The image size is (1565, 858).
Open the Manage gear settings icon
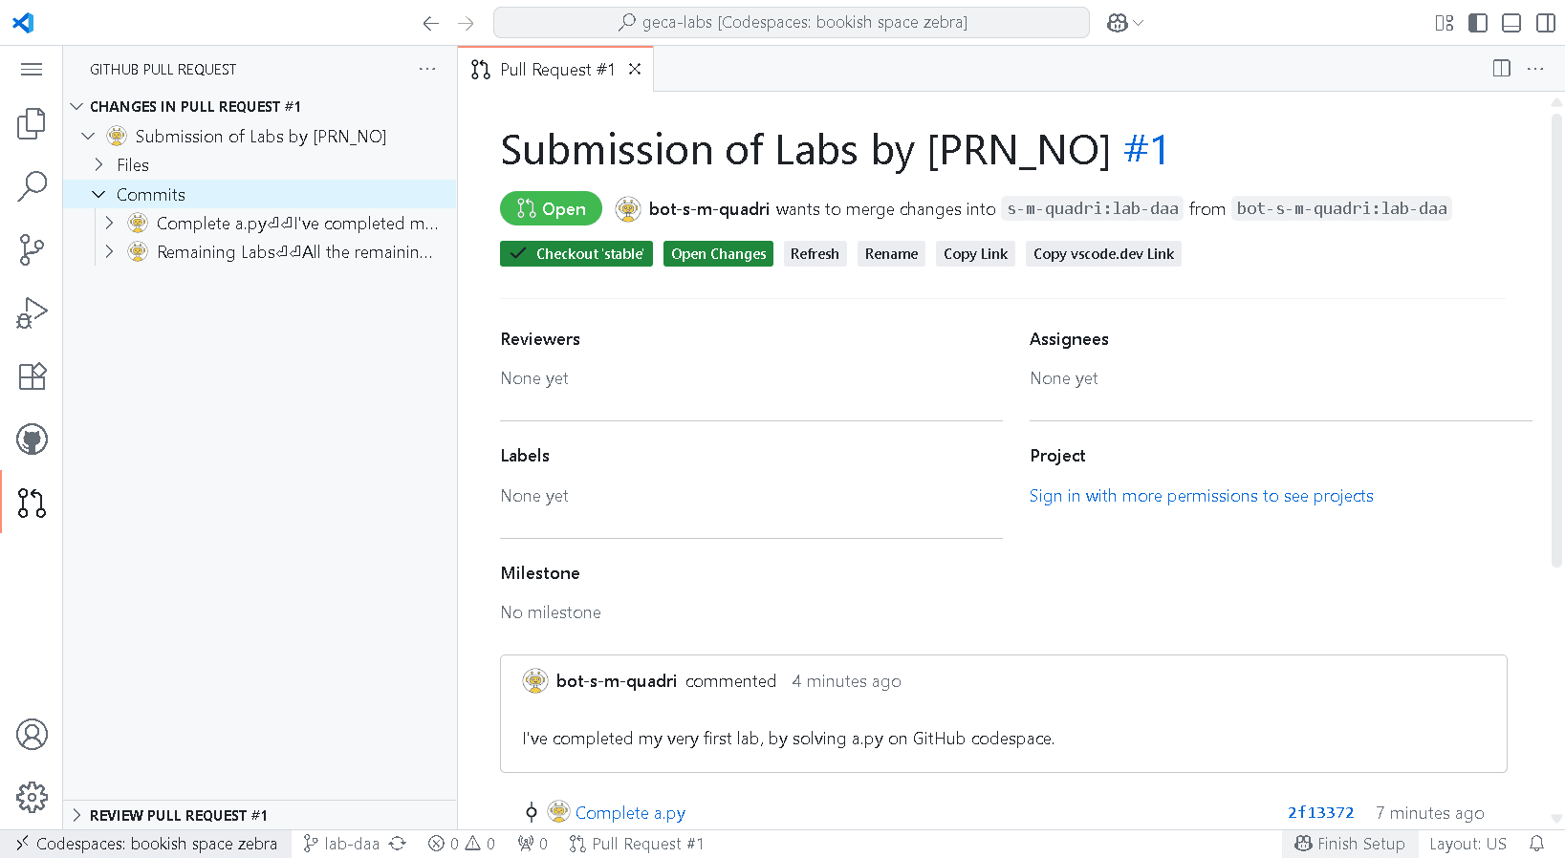click(32, 797)
